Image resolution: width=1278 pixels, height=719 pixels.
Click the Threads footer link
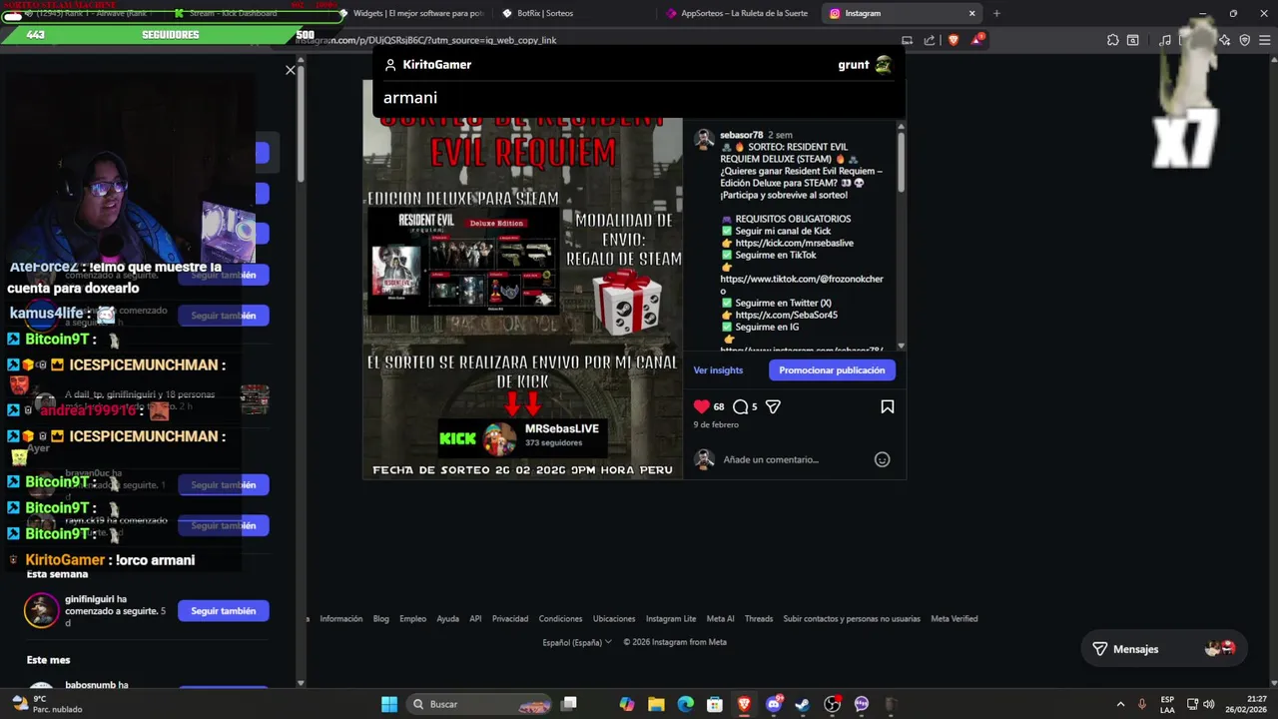759,618
